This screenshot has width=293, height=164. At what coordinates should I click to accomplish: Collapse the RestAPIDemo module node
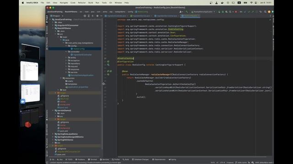(x=53, y=28)
